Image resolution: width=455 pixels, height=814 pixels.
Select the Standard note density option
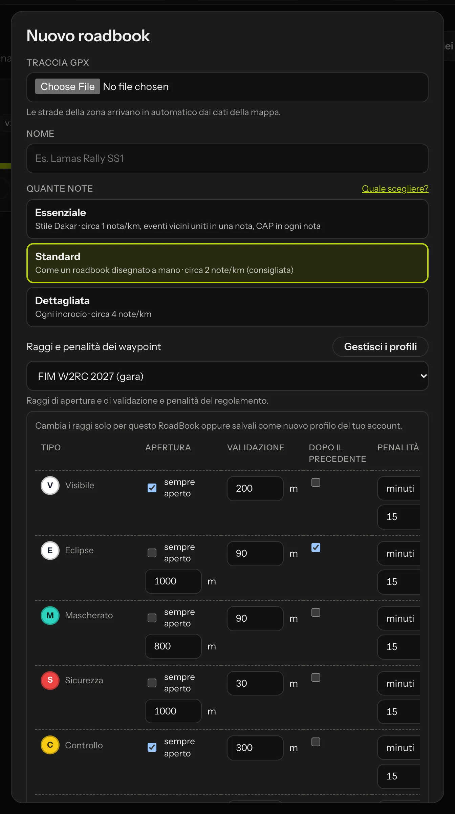(227, 263)
